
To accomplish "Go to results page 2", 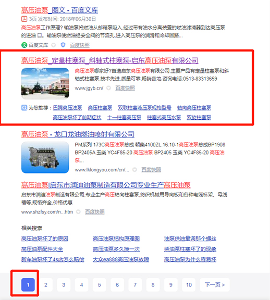I will pos(46,285).
